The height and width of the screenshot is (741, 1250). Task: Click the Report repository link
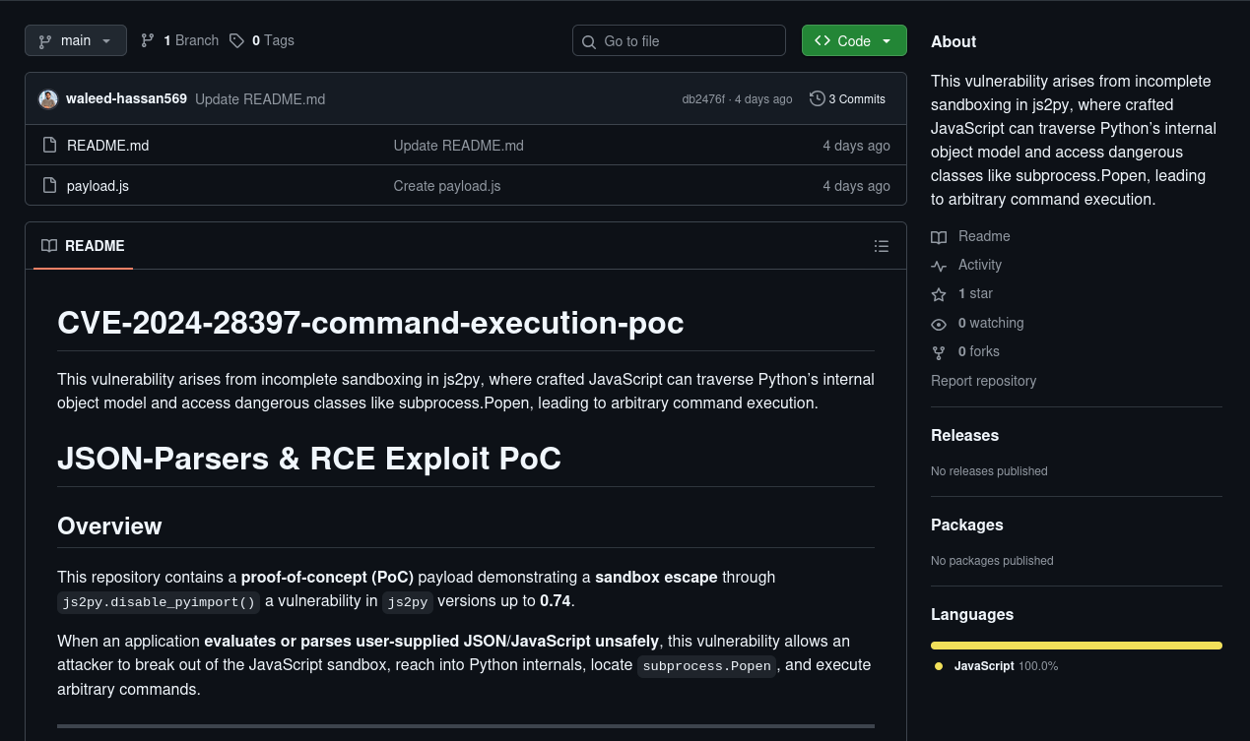click(983, 381)
